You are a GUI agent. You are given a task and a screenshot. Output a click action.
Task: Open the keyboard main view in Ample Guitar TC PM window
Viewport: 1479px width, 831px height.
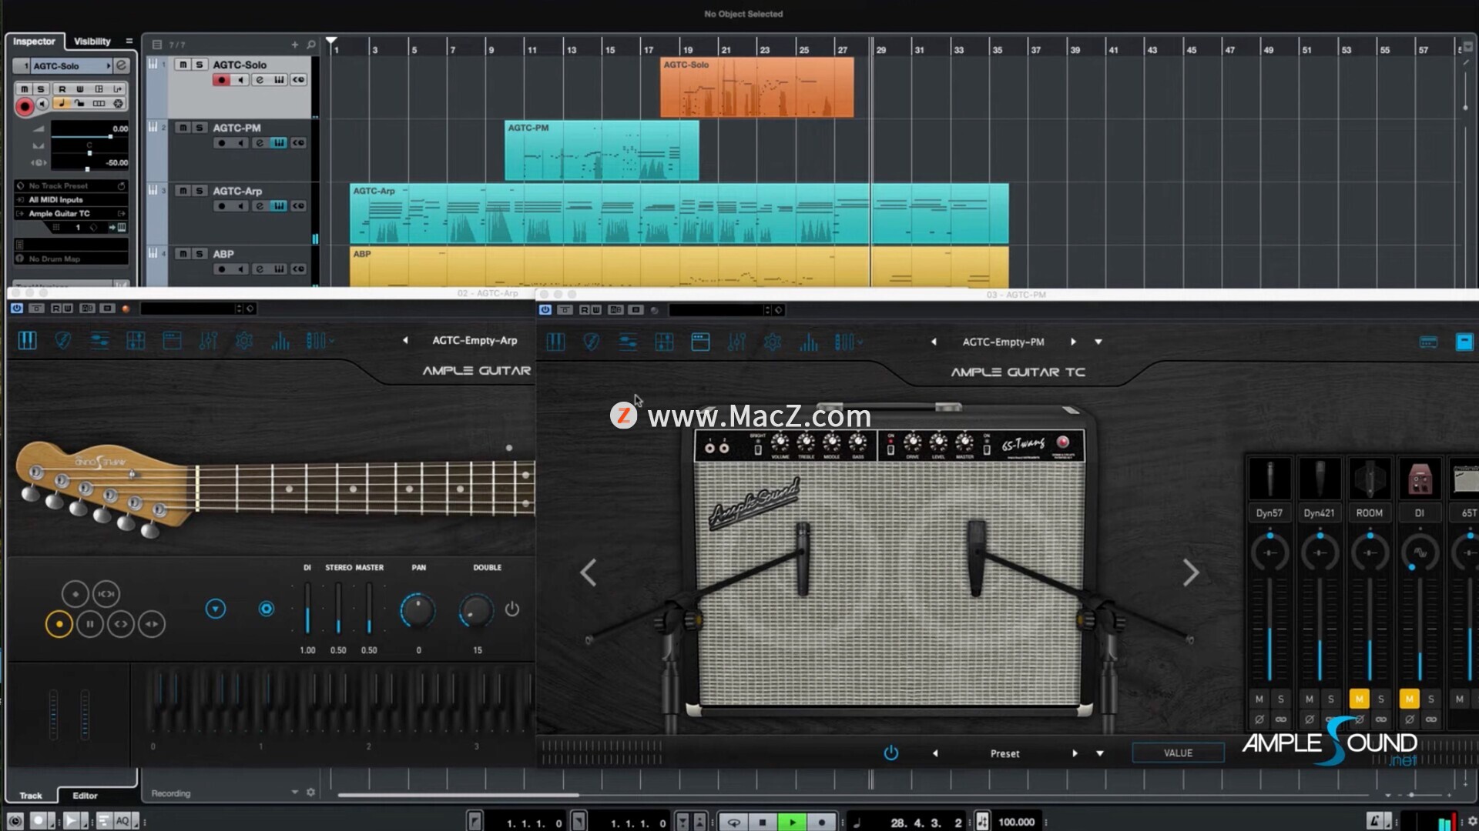(555, 342)
